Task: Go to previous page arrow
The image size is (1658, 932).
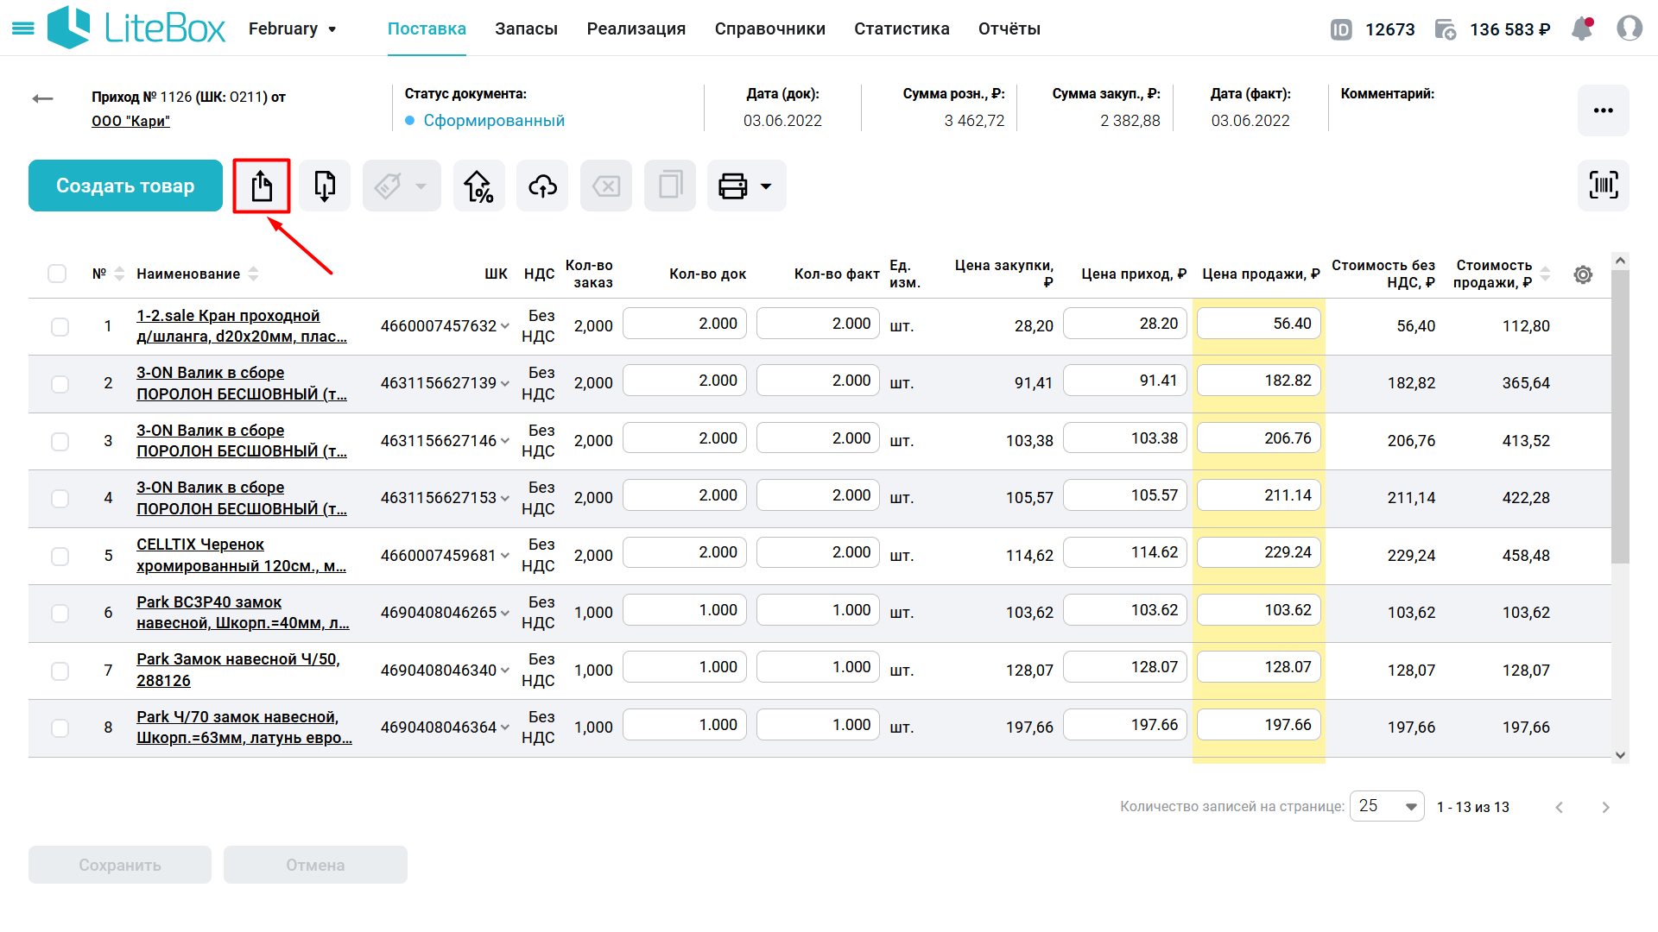Action: click(x=1559, y=807)
